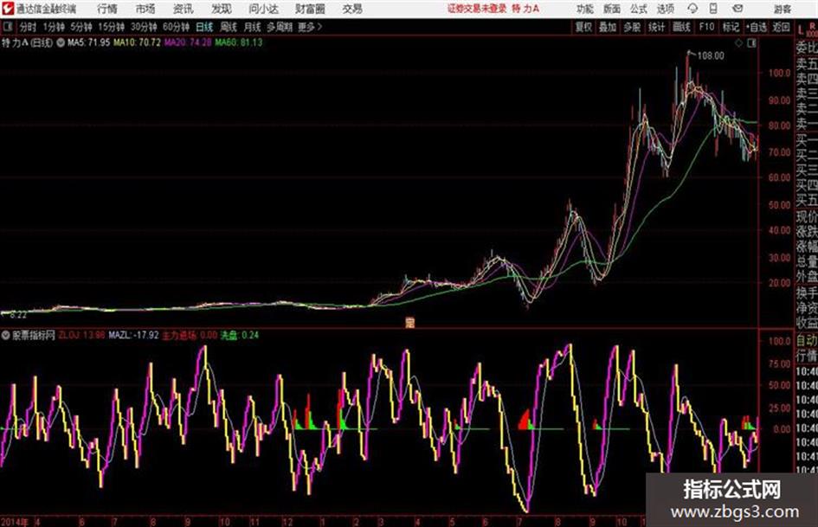Open the 问小达 menu
The width and height of the screenshot is (818, 527).
[x=263, y=9]
